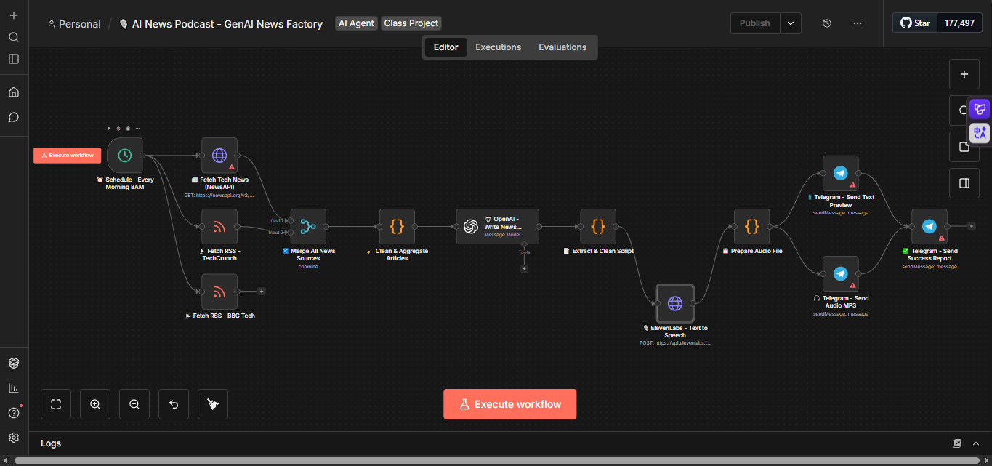Open settings gear in left sidebar

tap(14, 438)
